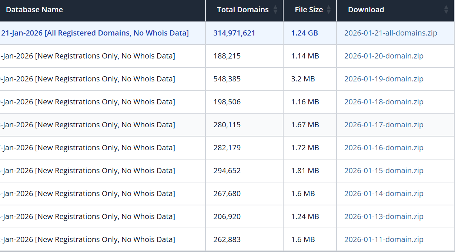Select the 1.24 MB file size
Screen dimensions: 455x252
[x=305, y=216]
